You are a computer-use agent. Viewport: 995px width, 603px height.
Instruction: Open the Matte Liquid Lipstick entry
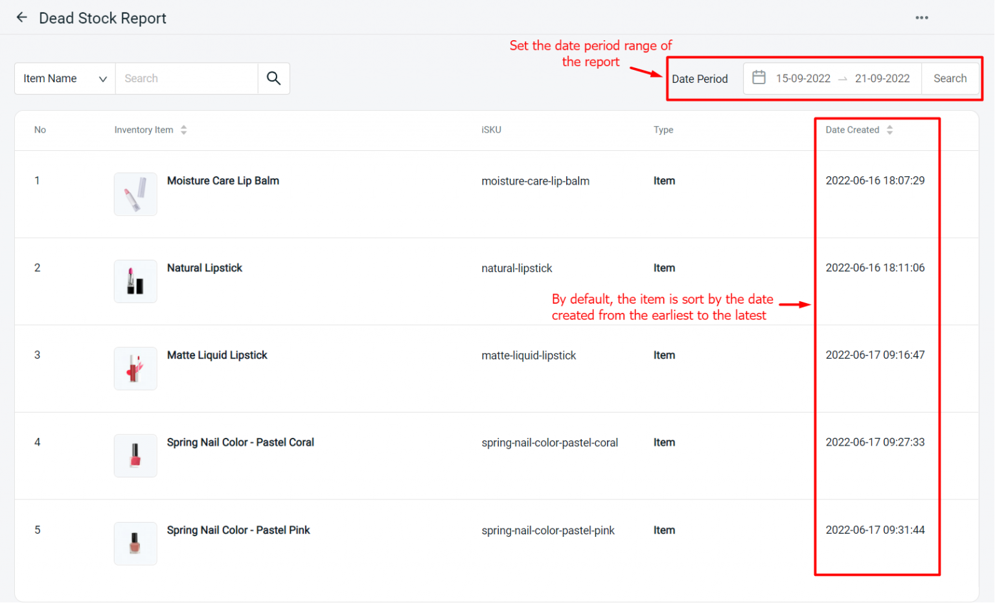(217, 355)
